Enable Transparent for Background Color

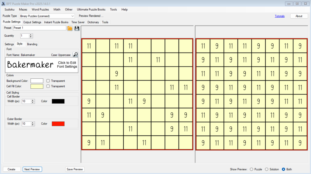[x=48, y=81]
